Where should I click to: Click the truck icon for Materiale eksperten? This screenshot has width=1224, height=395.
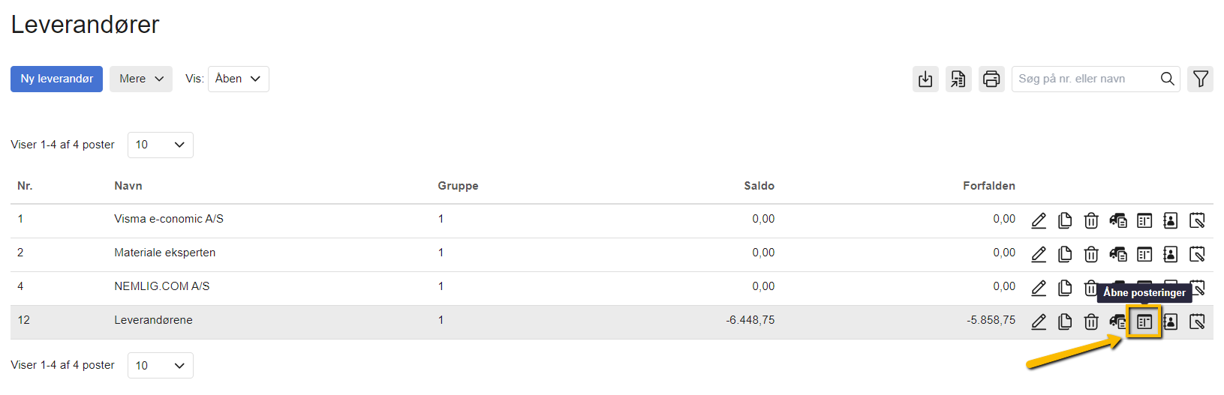tap(1117, 254)
